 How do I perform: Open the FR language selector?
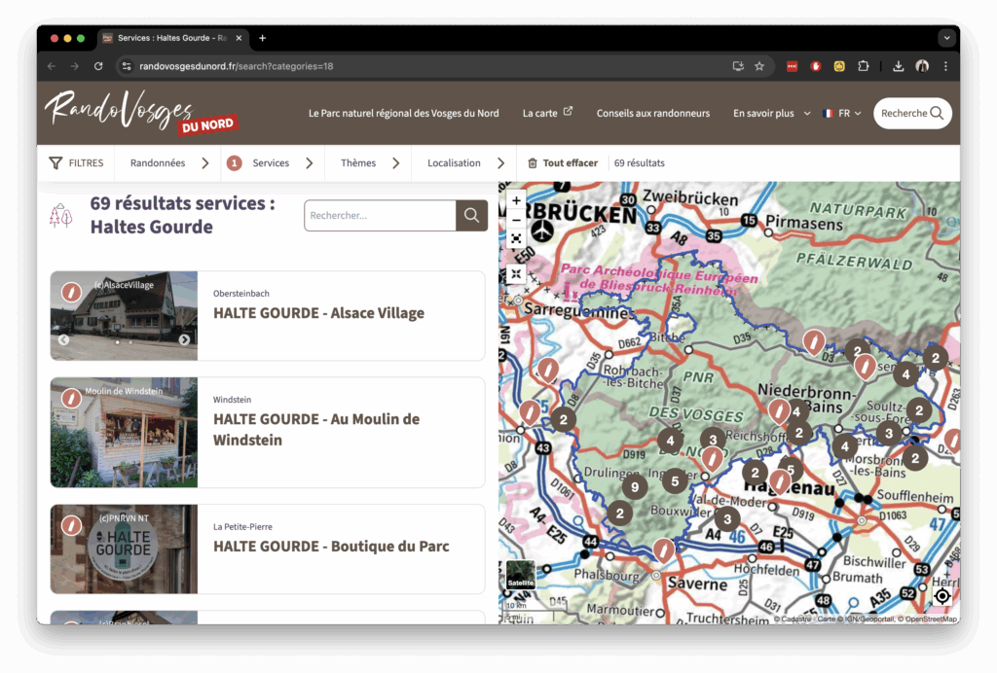[842, 113]
